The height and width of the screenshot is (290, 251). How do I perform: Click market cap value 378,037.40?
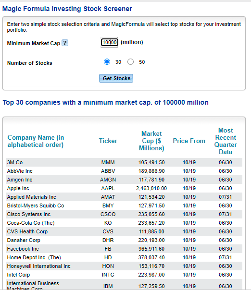[151, 257]
